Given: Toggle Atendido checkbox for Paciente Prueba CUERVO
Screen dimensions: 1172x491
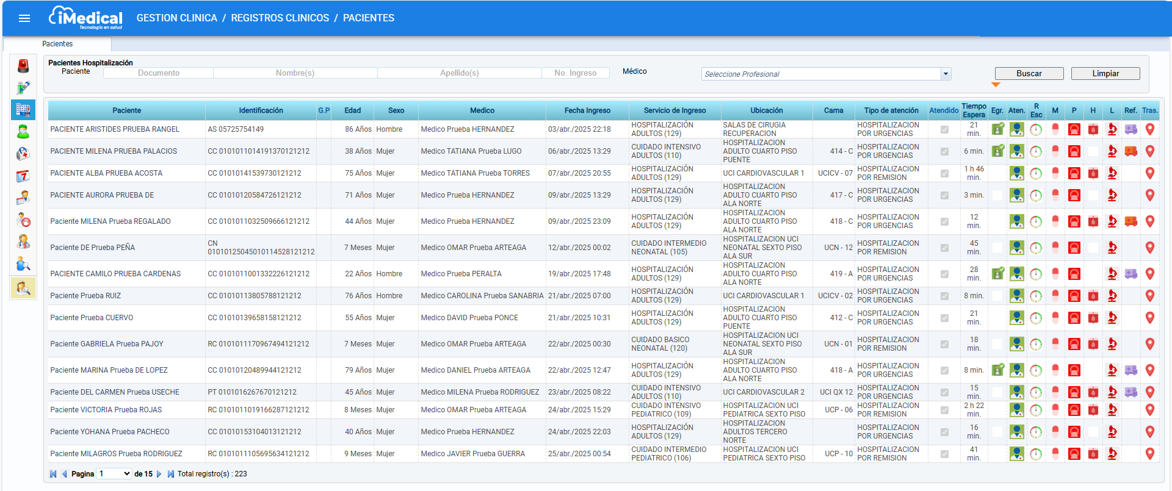Looking at the screenshot, I should [944, 318].
